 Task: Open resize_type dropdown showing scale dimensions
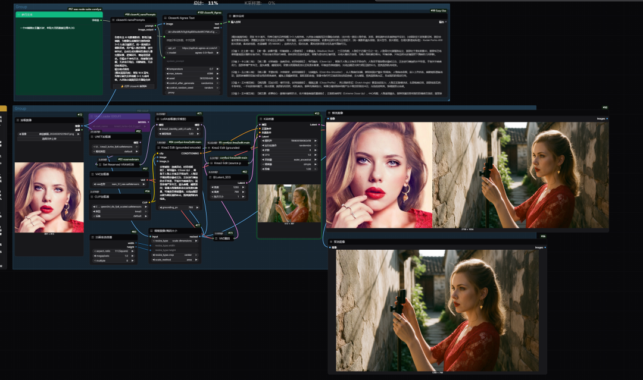[175, 241]
